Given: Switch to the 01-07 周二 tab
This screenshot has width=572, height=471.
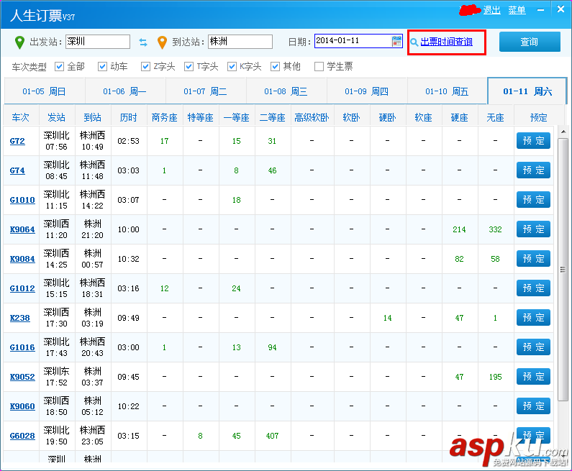Looking at the screenshot, I should pos(205,91).
